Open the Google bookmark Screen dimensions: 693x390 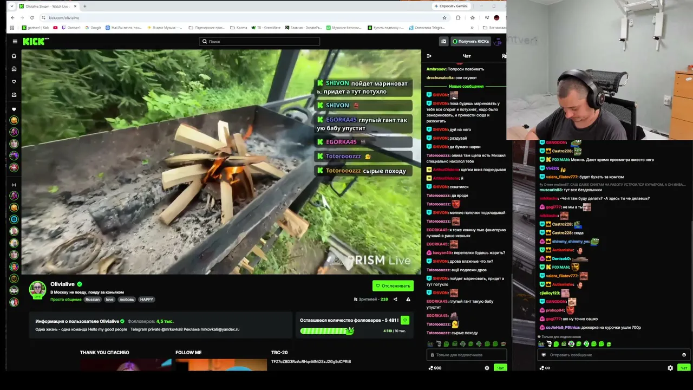(93, 28)
